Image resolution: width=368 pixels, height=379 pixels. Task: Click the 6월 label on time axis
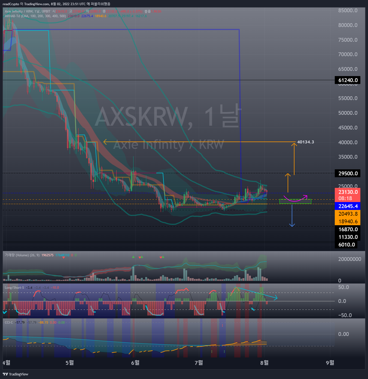pyautogui.click(x=135, y=363)
